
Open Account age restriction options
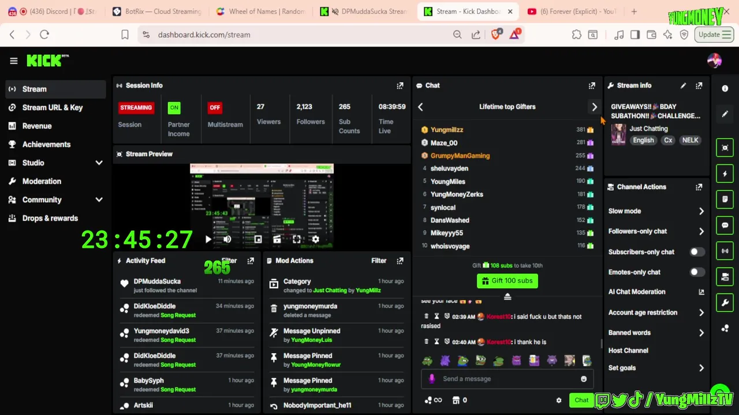[x=656, y=312]
